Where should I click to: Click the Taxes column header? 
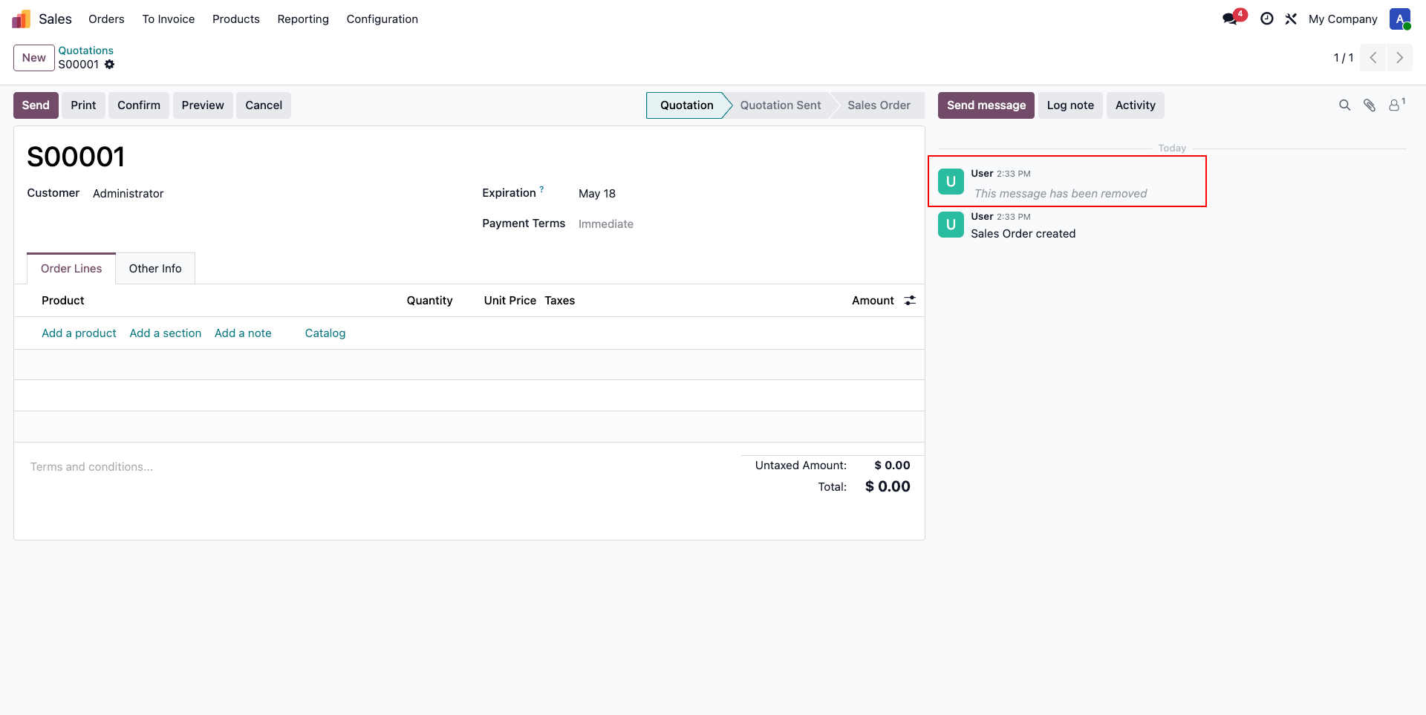coord(560,301)
